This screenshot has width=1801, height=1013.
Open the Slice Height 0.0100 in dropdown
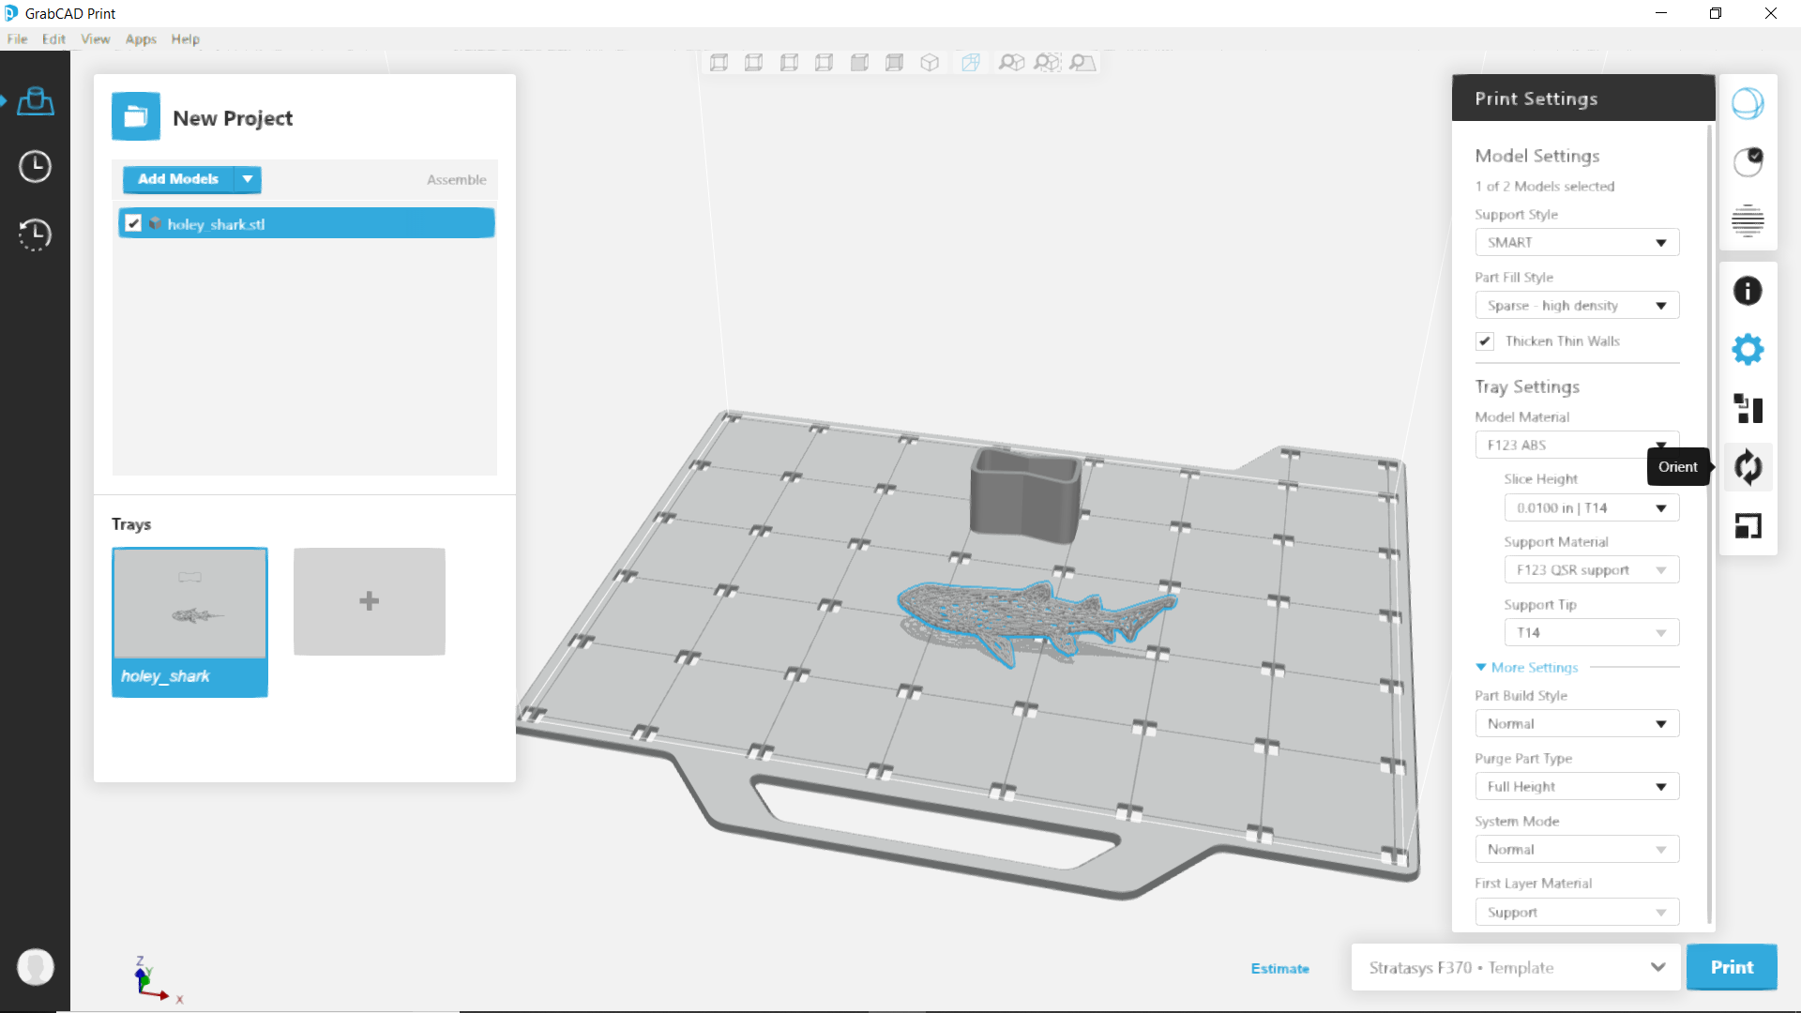click(1591, 508)
